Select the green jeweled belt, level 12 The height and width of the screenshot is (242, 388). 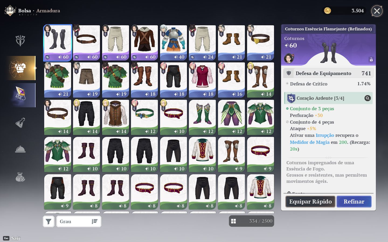point(144,118)
